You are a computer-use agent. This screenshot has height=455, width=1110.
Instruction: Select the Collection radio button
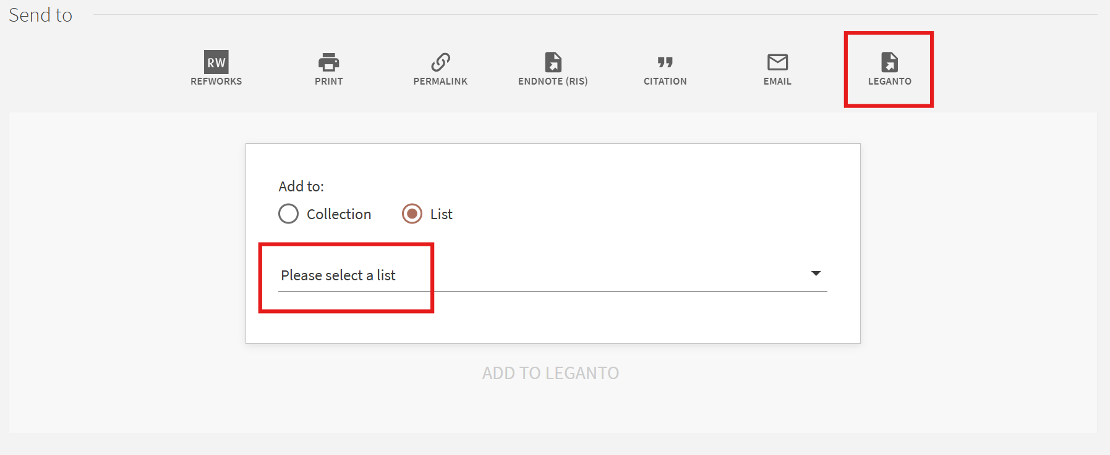288,214
